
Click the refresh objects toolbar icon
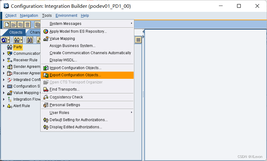click(x=4, y=40)
